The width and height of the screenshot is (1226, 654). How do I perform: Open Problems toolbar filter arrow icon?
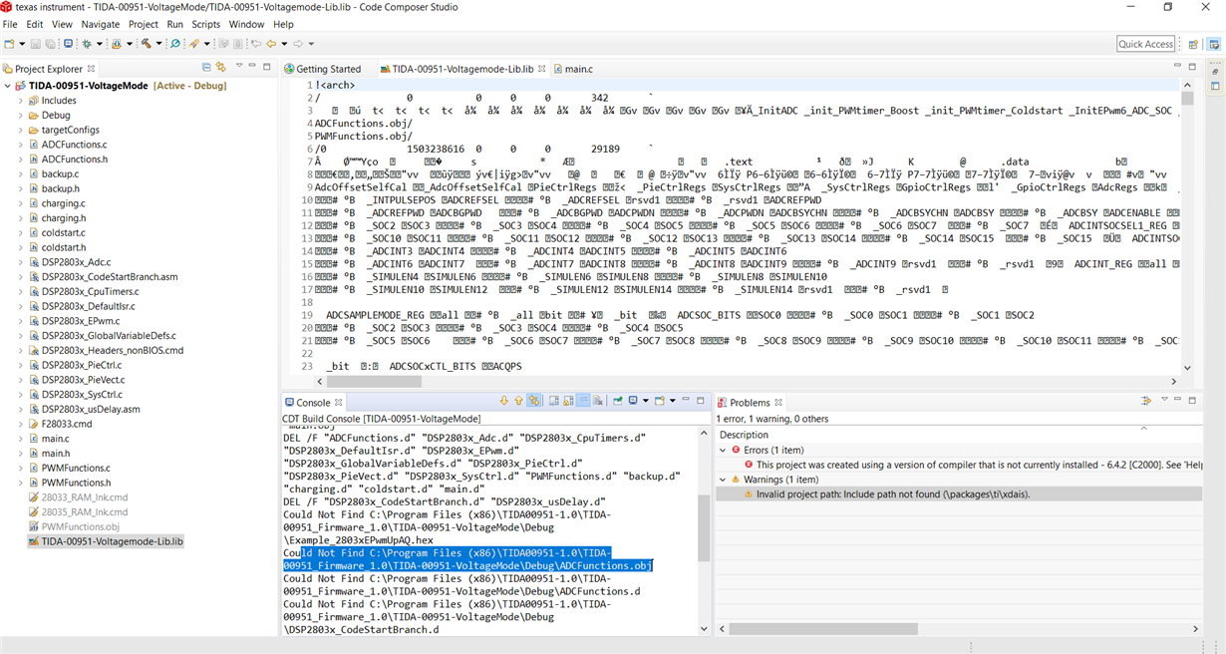pos(1146,400)
